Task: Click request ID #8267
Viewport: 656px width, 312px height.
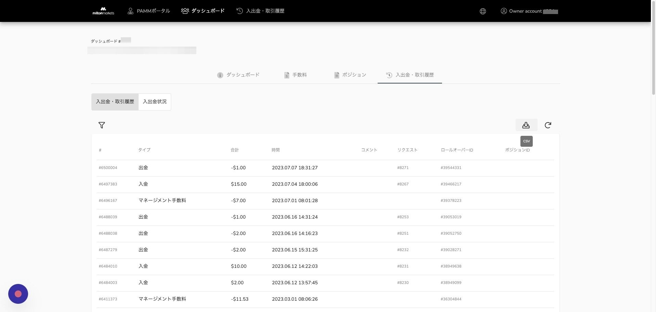Action: tap(403, 184)
